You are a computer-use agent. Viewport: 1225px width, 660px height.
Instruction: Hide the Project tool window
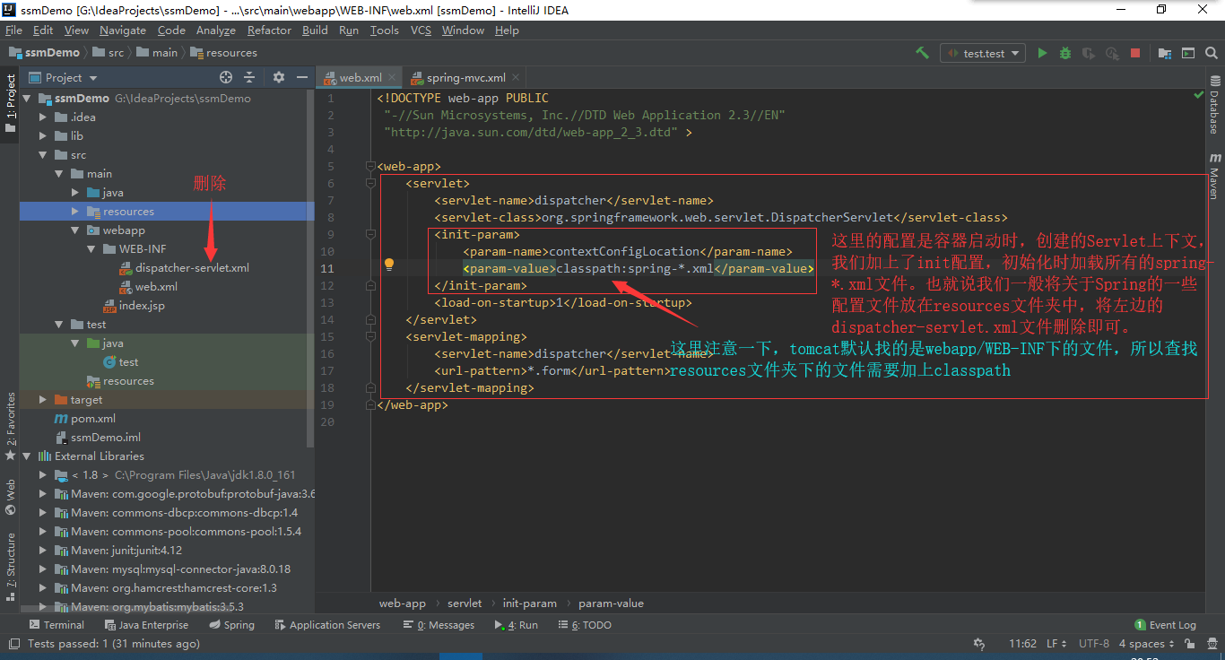301,77
